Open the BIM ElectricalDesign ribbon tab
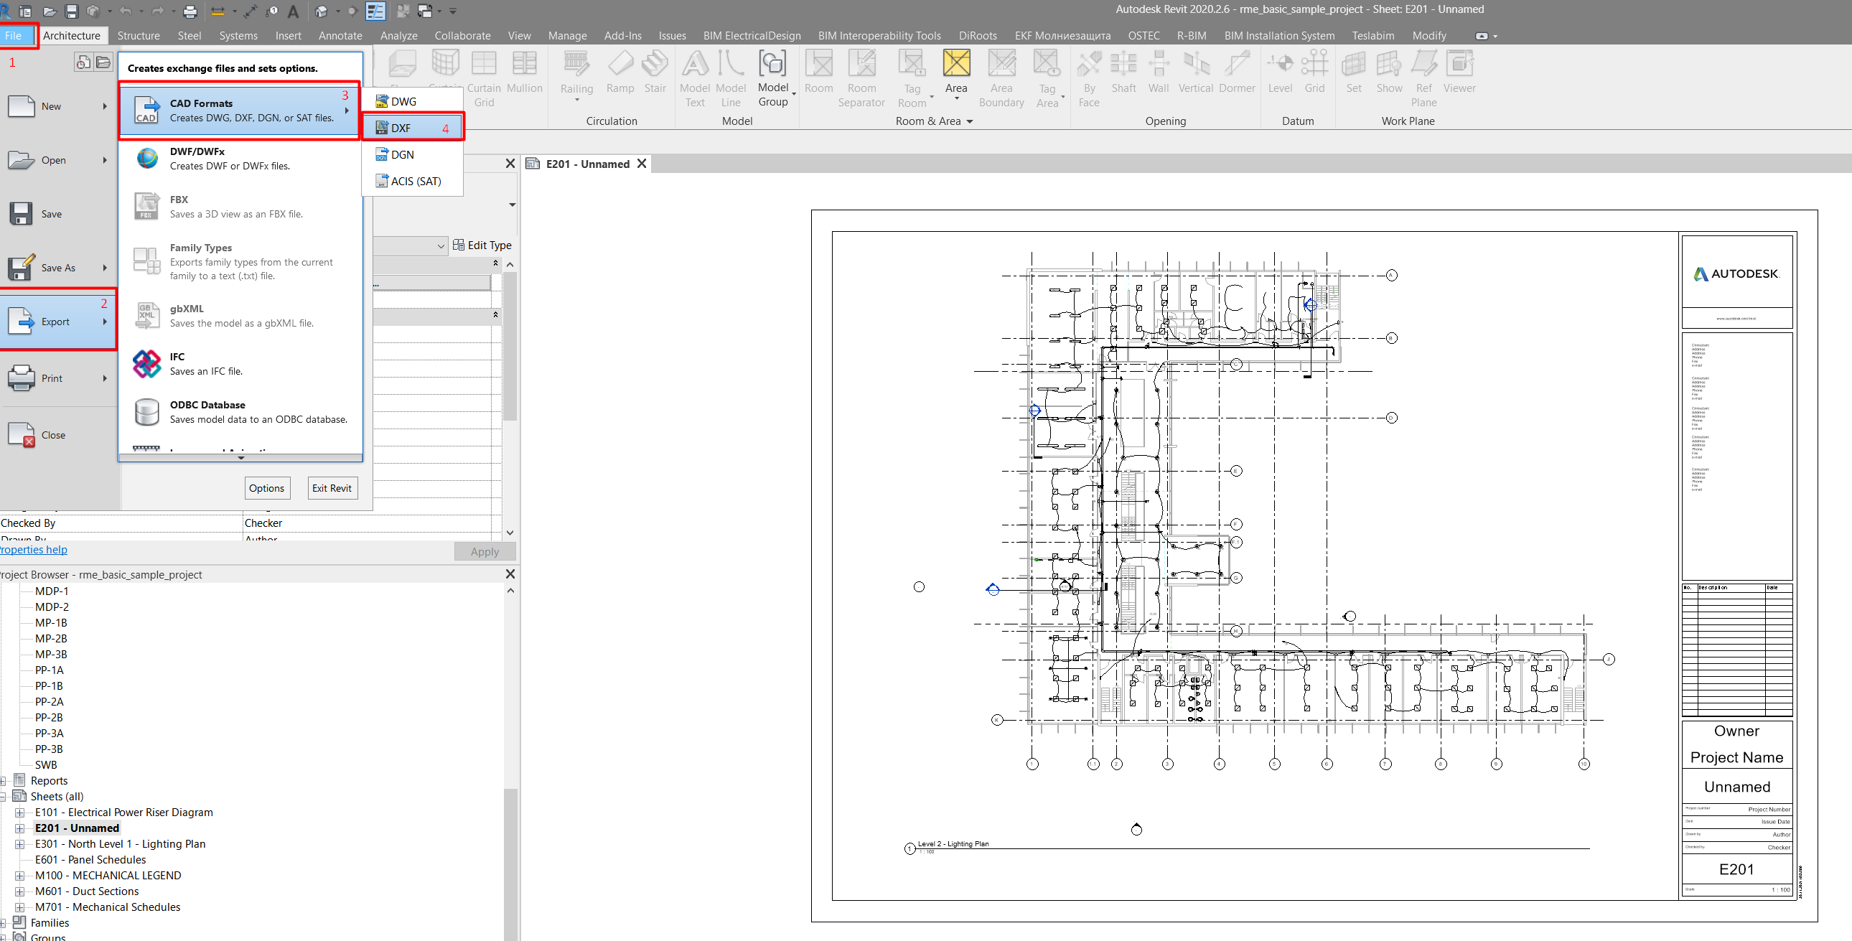This screenshot has height=941, width=1852. click(x=752, y=35)
